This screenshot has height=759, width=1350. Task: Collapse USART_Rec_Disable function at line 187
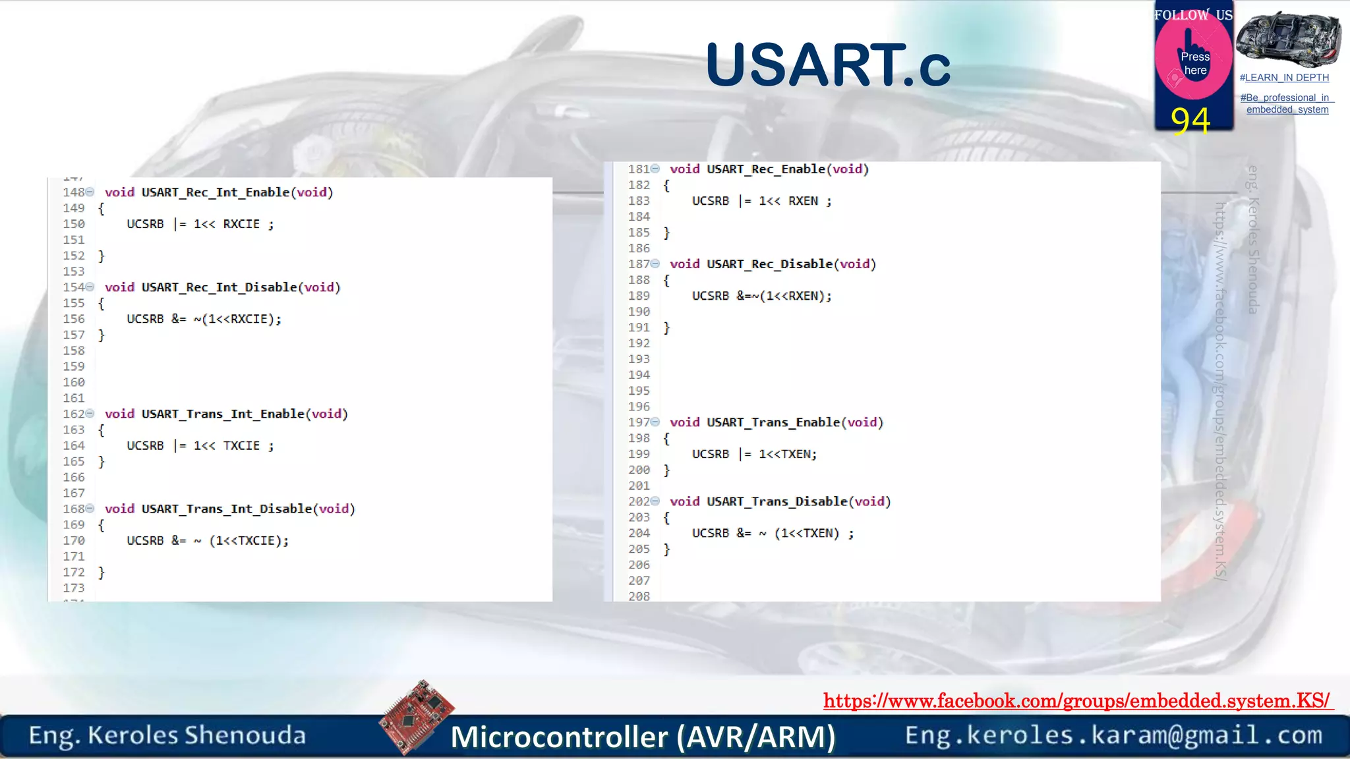(655, 264)
